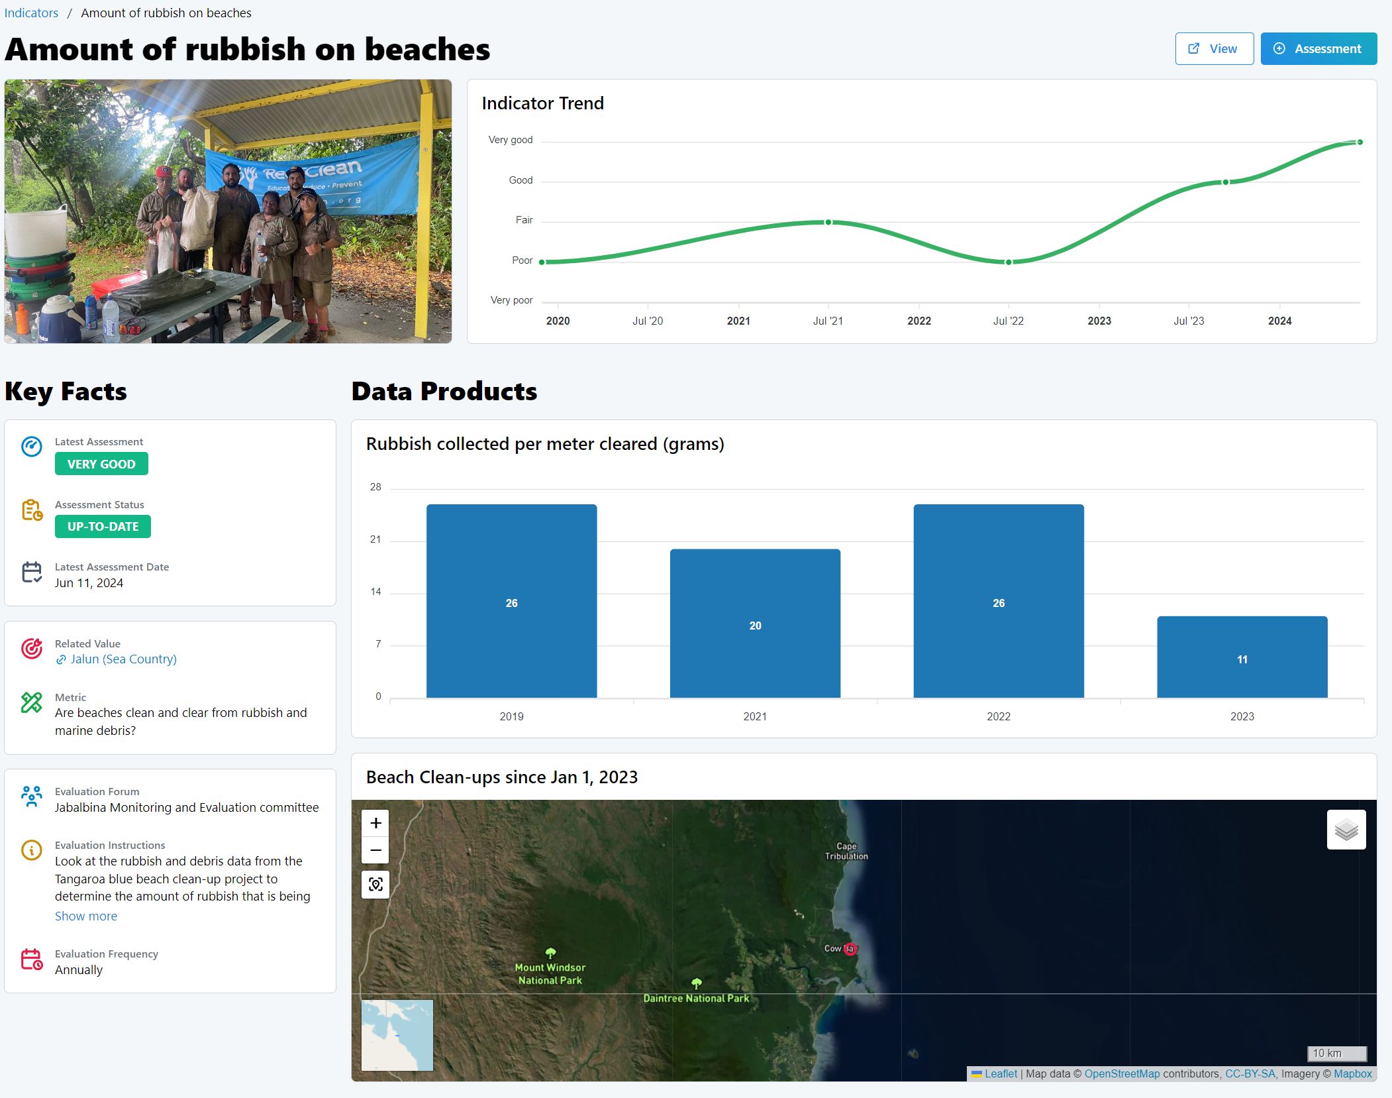Image resolution: width=1392 pixels, height=1098 pixels.
Task: Click the Cow Bay red map marker
Action: click(850, 949)
